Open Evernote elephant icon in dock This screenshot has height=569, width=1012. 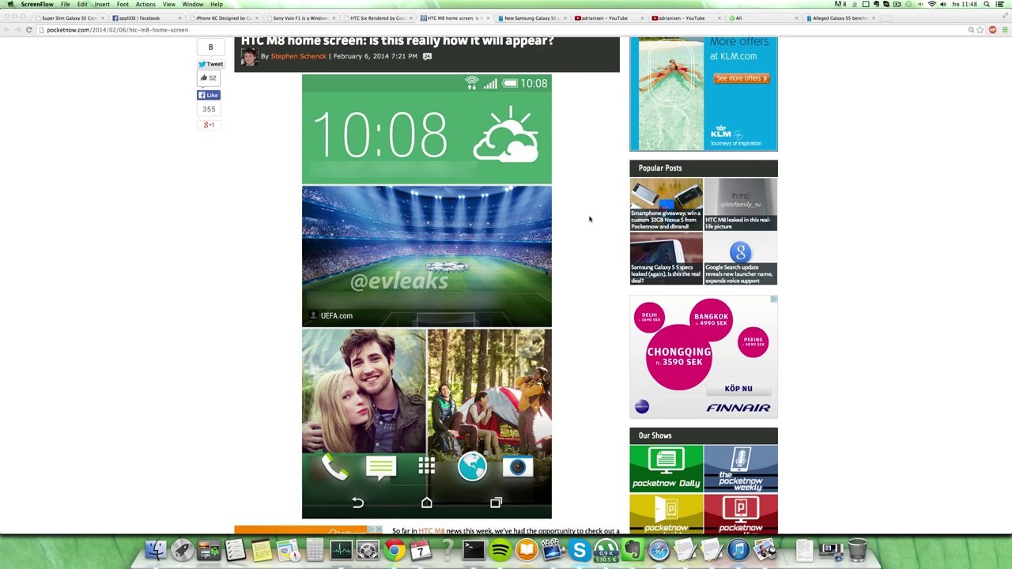click(x=632, y=549)
